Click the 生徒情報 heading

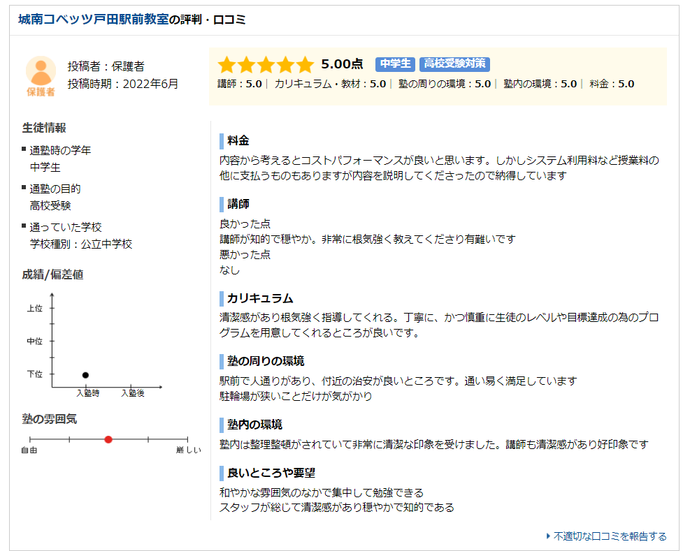[44, 128]
